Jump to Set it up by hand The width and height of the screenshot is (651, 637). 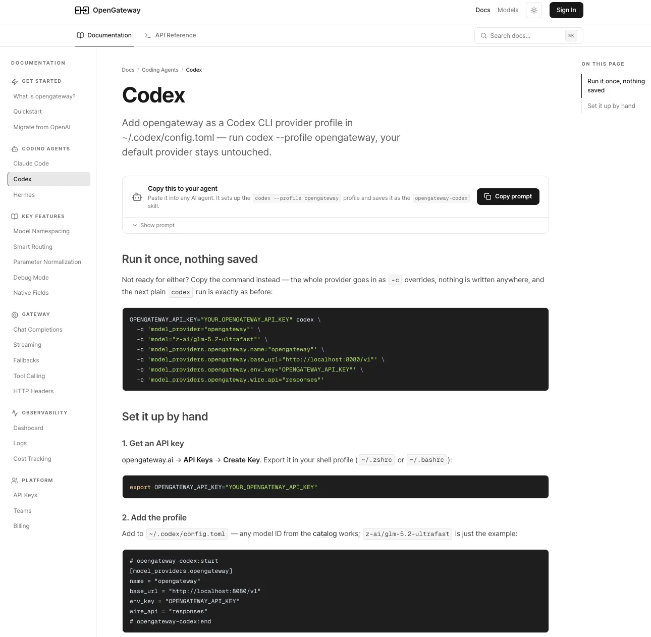click(611, 106)
